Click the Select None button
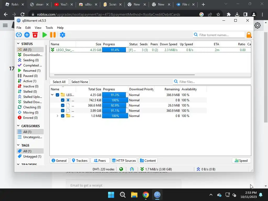Viewport: 268px width, 201px height. pyautogui.click(x=80, y=82)
